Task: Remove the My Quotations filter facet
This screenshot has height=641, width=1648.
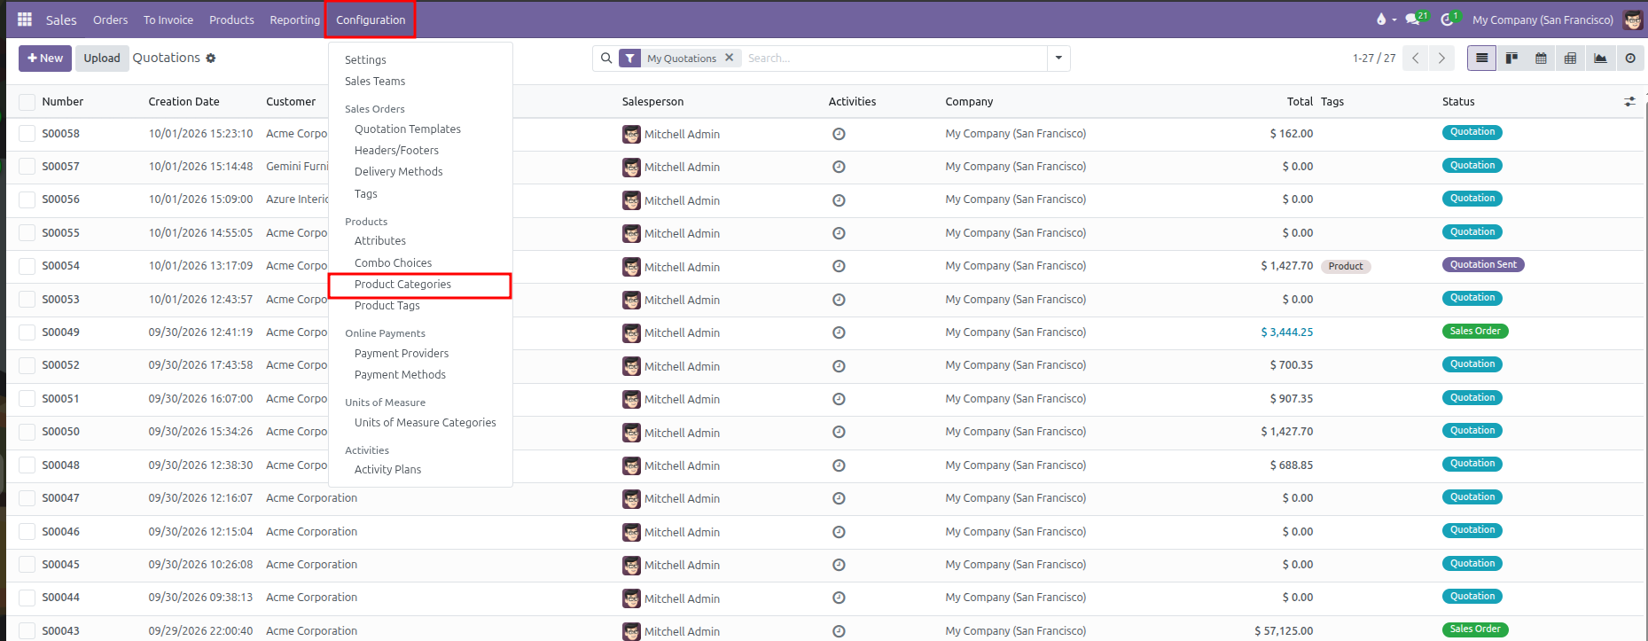Action: pyautogui.click(x=730, y=58)
